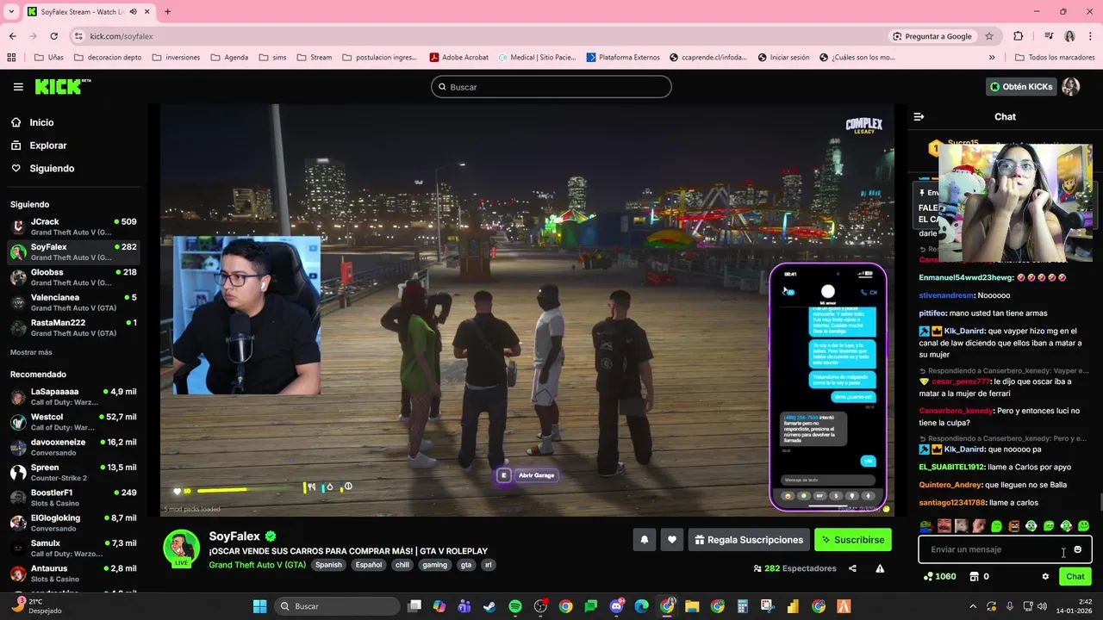This screenshot has width=1103, height=620.
Task: Open Grand Theft Auto V category link
Action: (x=257, y=565)
